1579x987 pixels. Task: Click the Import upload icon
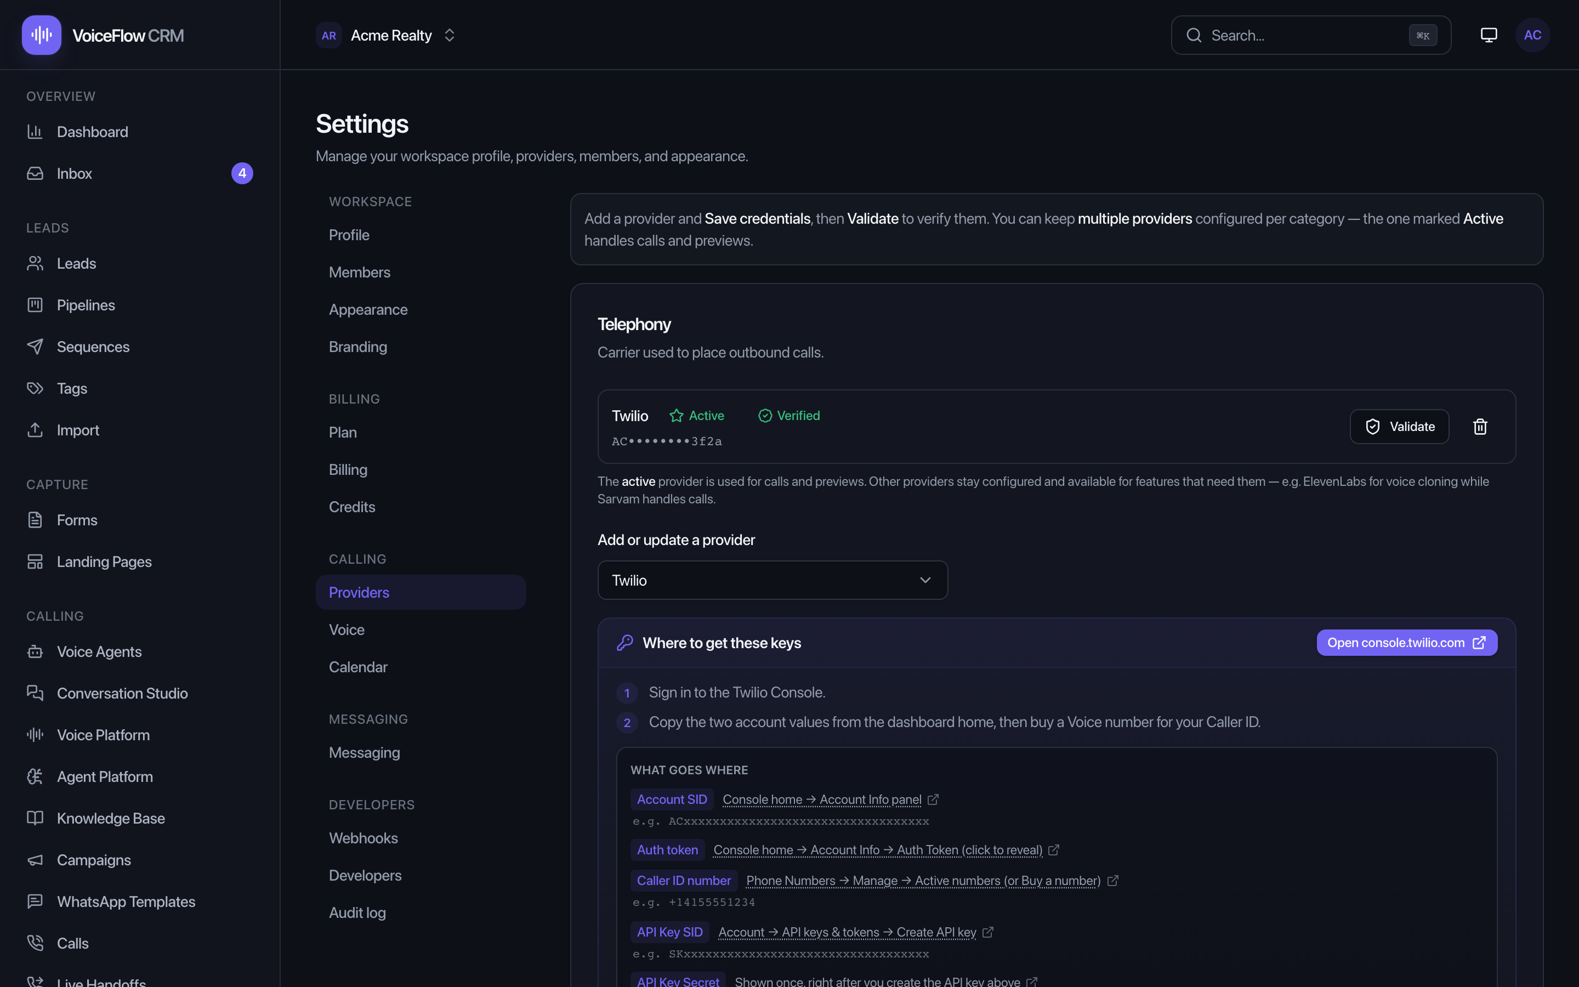tap(35, 430)
